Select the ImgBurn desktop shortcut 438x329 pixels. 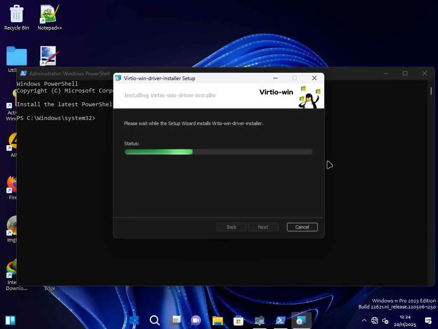(12, 230)
